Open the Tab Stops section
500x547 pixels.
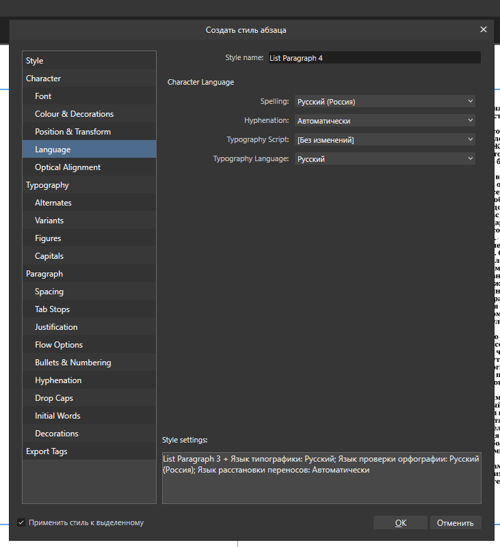click(x=52, y=309)
